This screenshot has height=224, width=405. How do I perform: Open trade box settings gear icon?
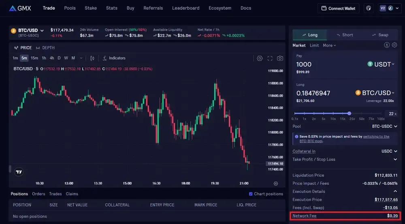[394, 45]
